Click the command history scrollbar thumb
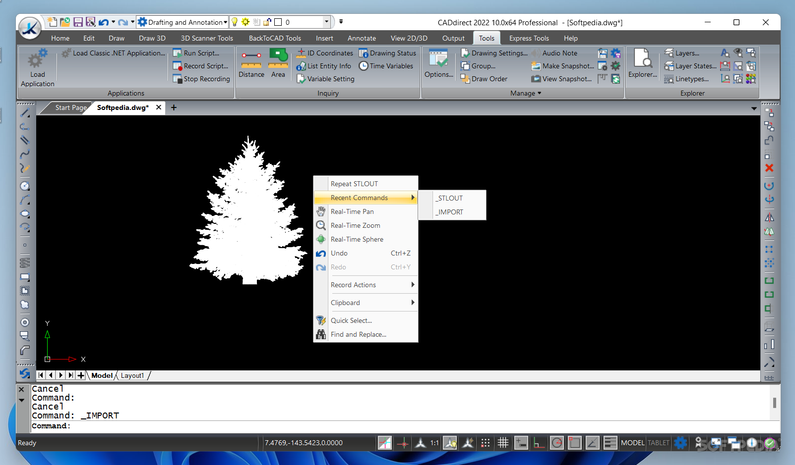Screen dimensions: 795x465 click(774, 402)
